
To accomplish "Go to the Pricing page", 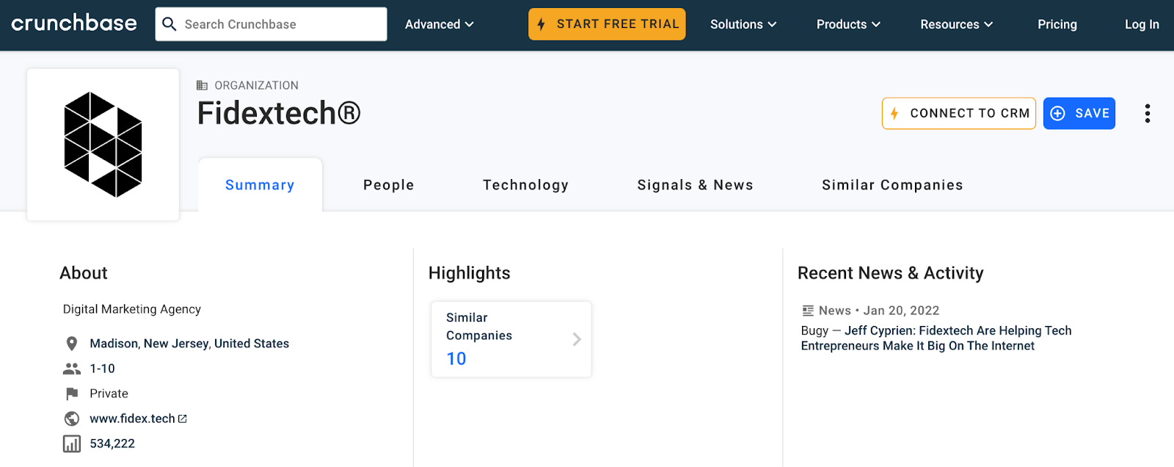I will point(1057,24).
